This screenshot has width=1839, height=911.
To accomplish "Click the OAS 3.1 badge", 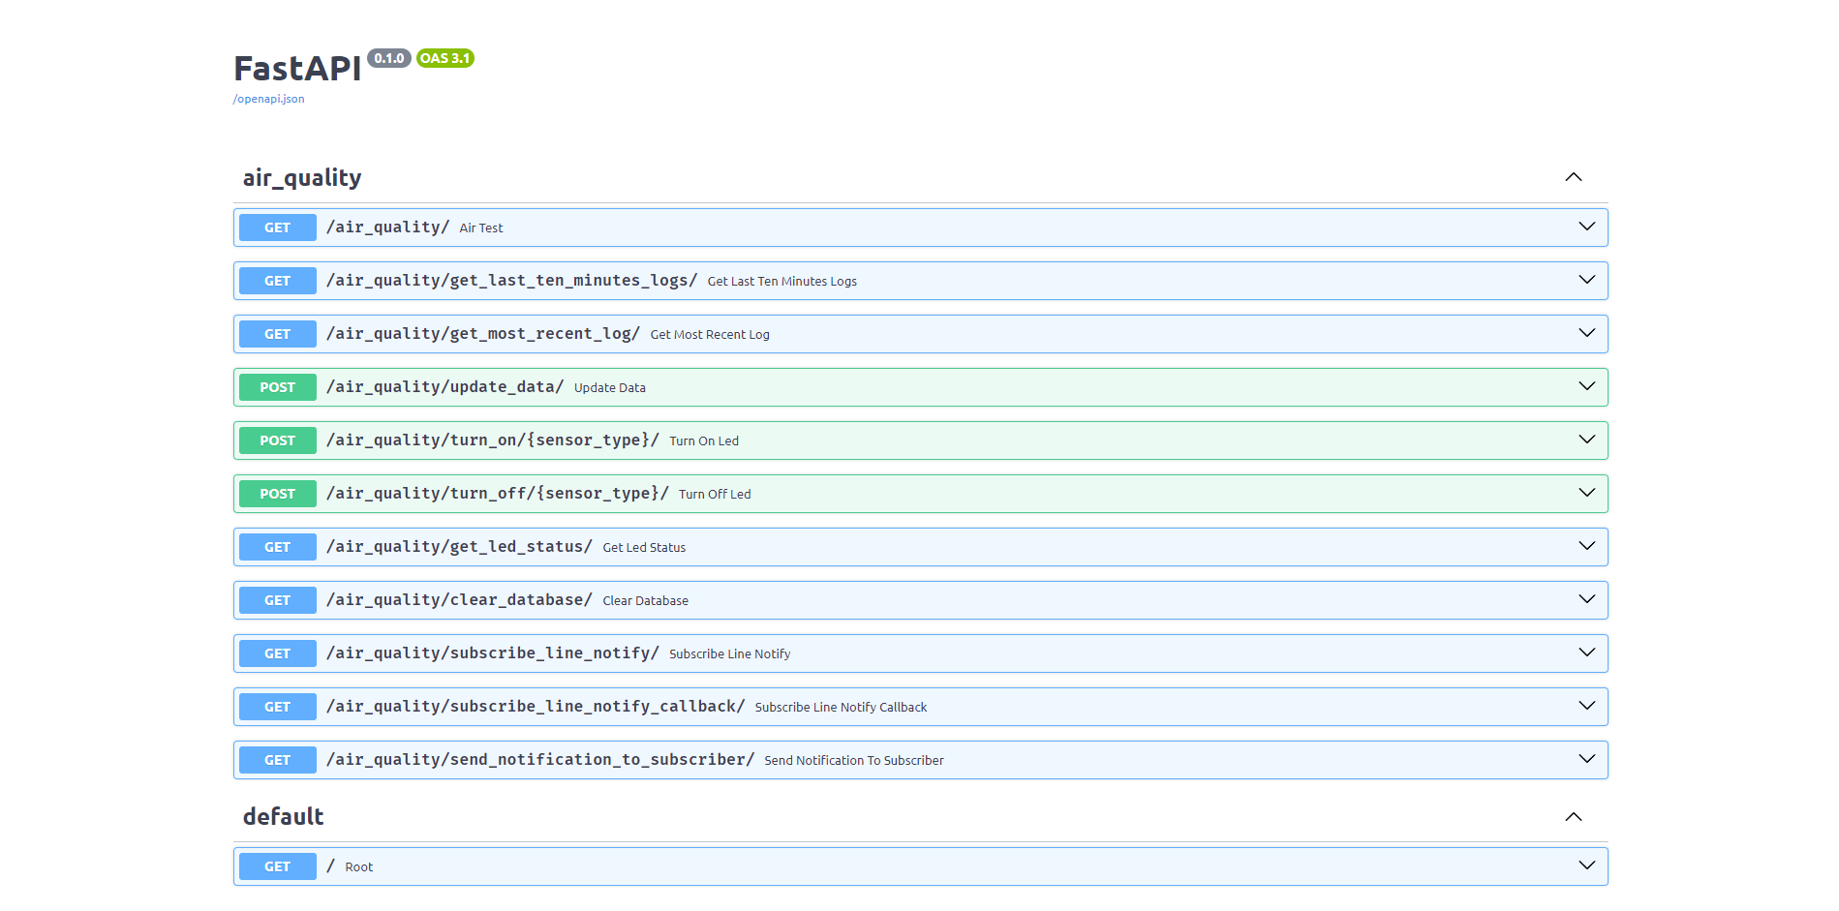I will [x=445, y=58].
